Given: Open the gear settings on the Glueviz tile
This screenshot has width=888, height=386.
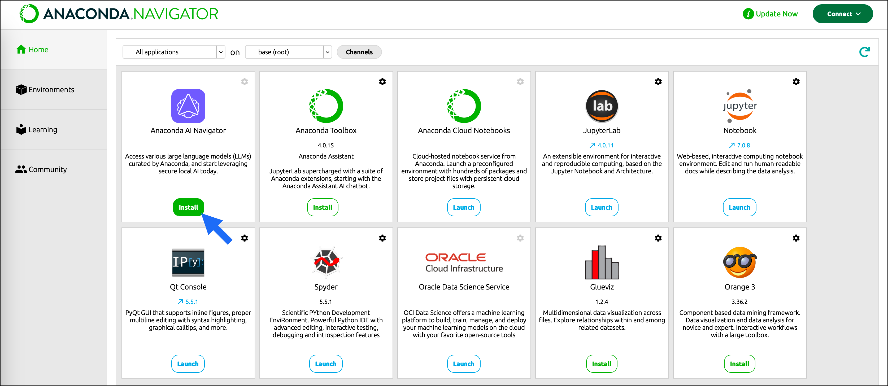Looking at the screenshot, I should [658, 238].
